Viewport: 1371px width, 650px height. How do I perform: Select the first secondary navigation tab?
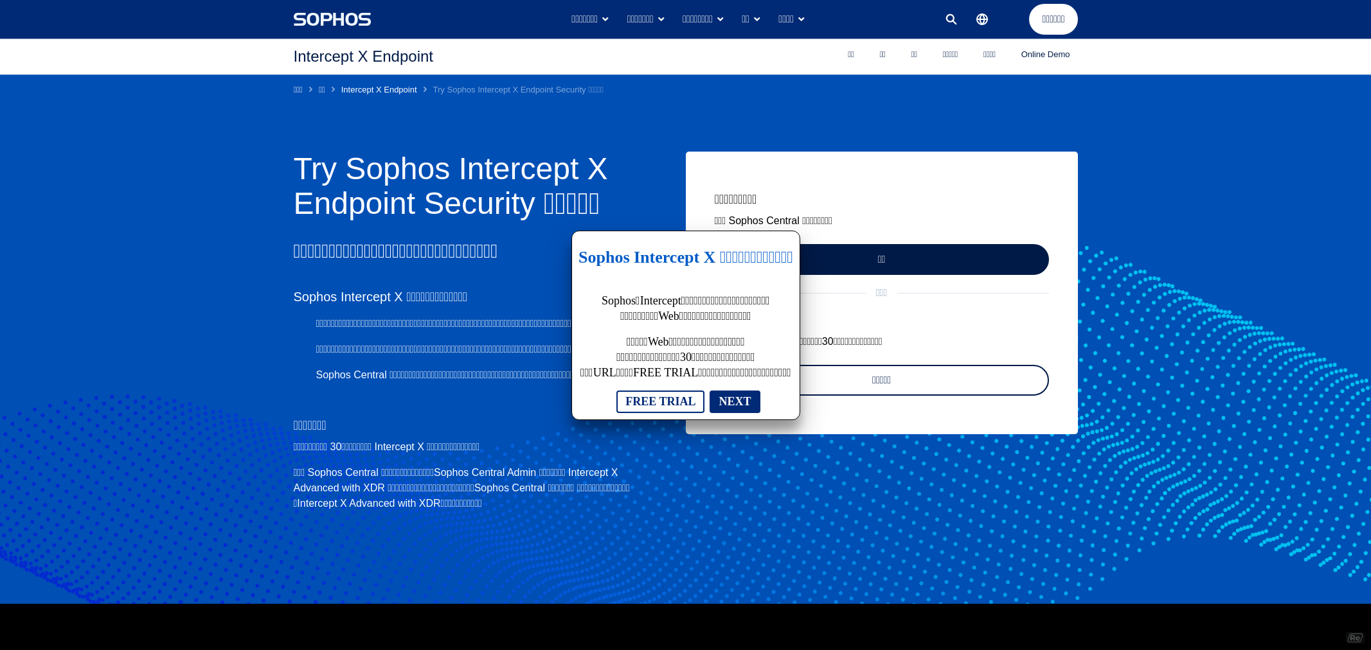click(850, 55)
